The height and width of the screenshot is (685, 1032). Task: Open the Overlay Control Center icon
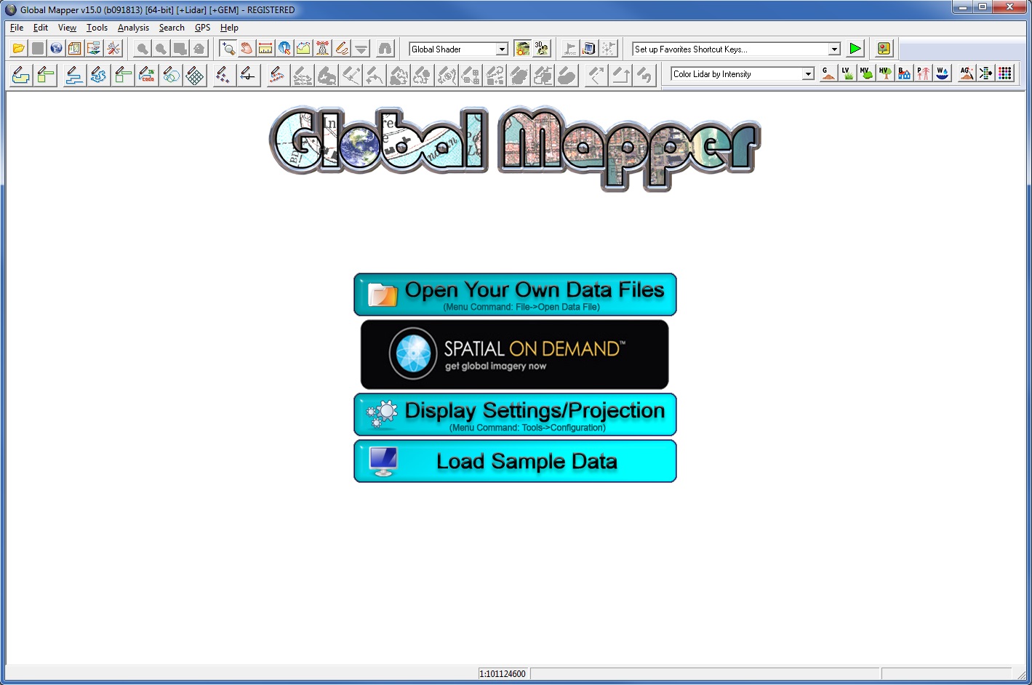click(94, 49)
